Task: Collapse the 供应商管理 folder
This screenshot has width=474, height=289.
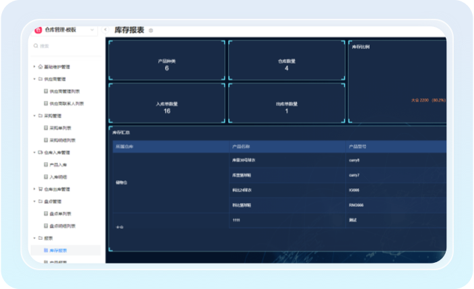Action: coord(34,79)
